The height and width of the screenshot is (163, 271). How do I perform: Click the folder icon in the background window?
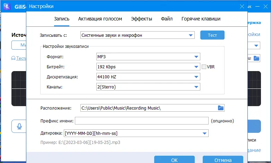click(x=256, y=58)
